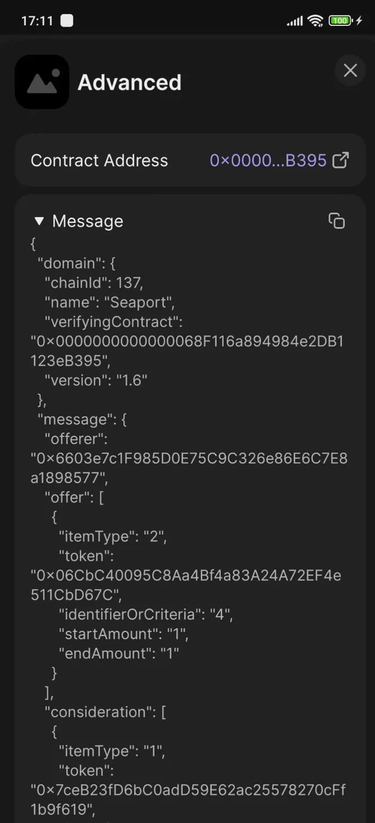Image resolution: width=375 pixels, height=823 pixels.
Task: Dismiss the Advanced panel with the X
Action: (x=350, y=71)
